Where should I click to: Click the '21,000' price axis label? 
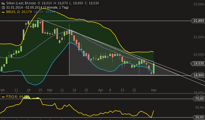(199, 37)
